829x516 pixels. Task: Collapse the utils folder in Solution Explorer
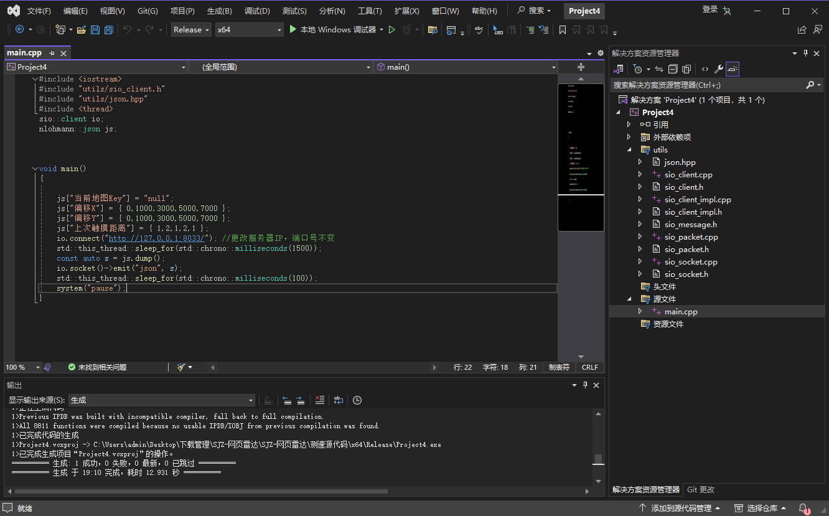coord(629,149)
